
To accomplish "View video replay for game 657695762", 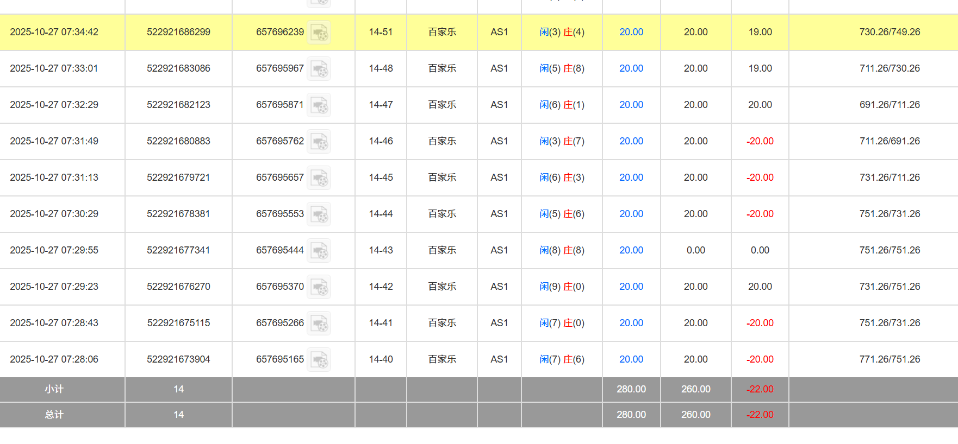I will pos(319,142).
